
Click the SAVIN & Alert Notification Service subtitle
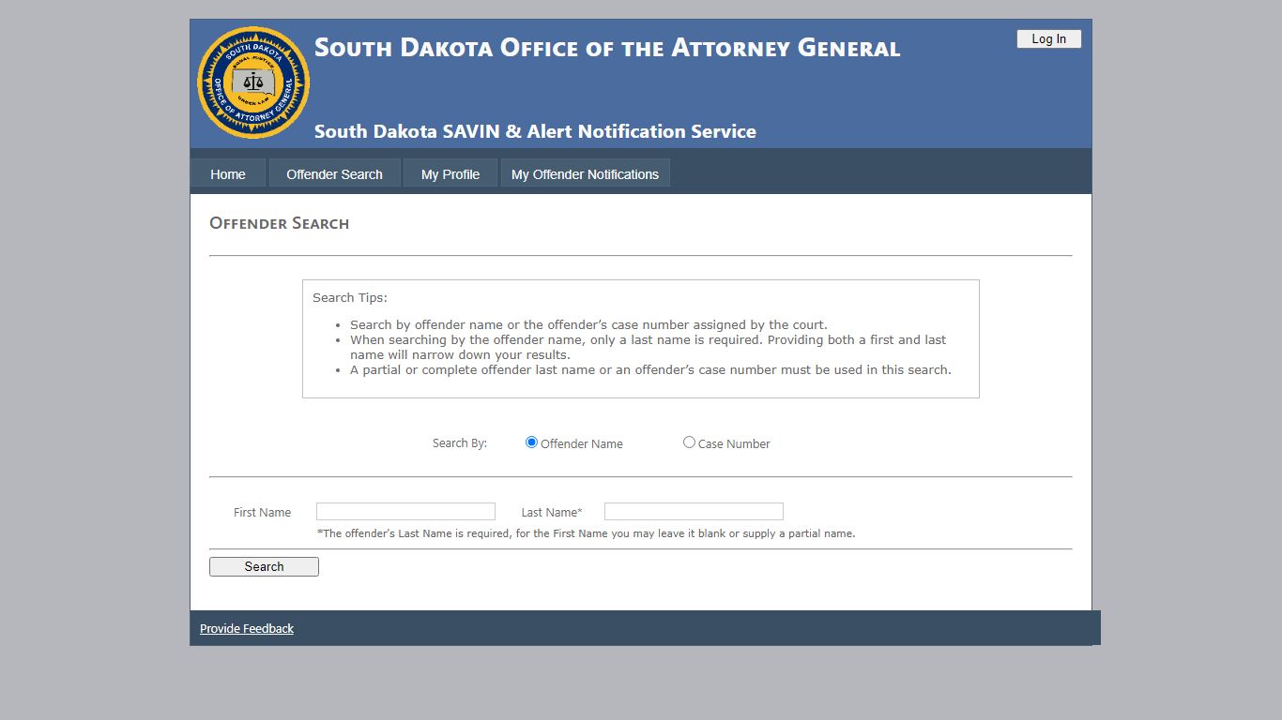pyautogui.click(x=535, y=131)
